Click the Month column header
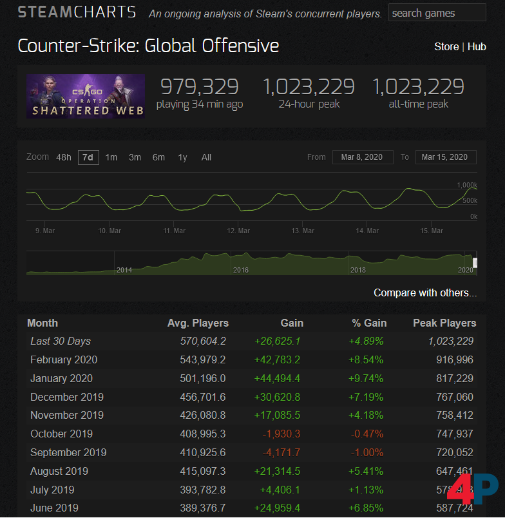Viewport: 505px width, 518px height. pos(43,323)
